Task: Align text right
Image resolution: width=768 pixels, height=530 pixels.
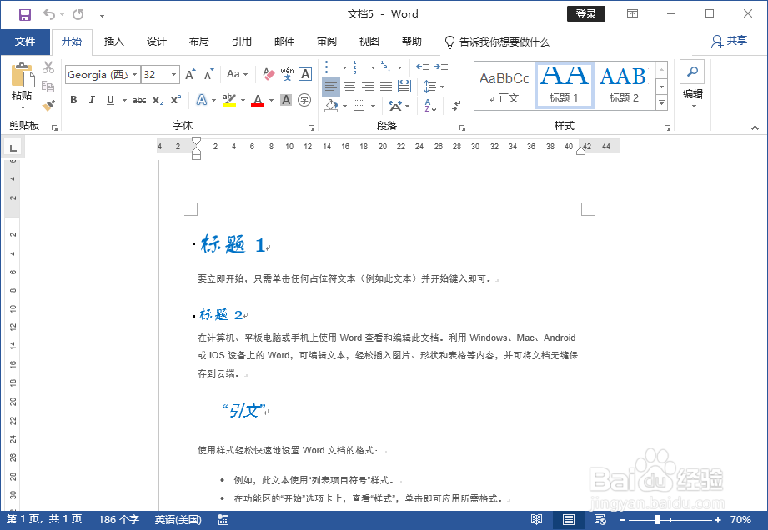Action: click(x=368, y=87)
